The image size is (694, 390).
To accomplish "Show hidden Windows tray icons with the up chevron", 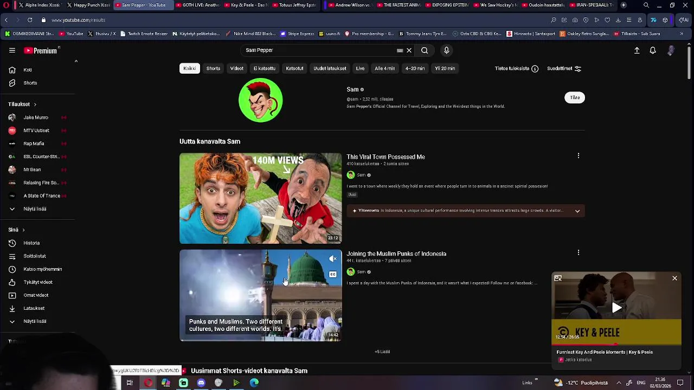I will pos(619,383).
